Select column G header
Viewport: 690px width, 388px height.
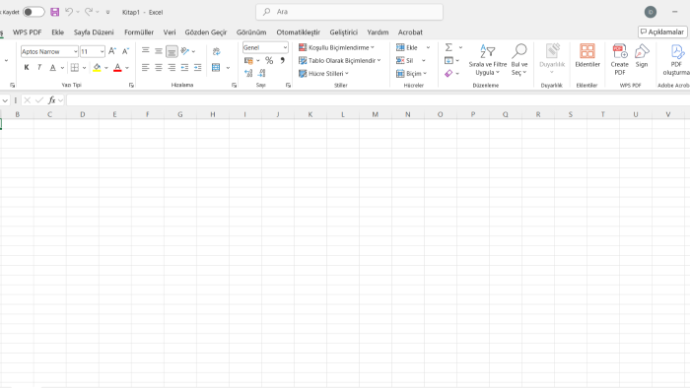coord(180,114)
